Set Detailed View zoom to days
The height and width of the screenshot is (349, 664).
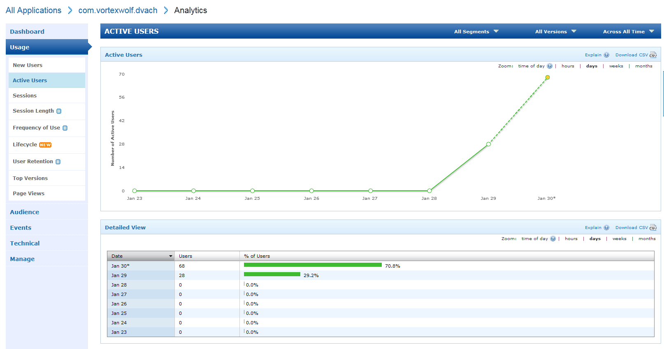click(595, 239)
